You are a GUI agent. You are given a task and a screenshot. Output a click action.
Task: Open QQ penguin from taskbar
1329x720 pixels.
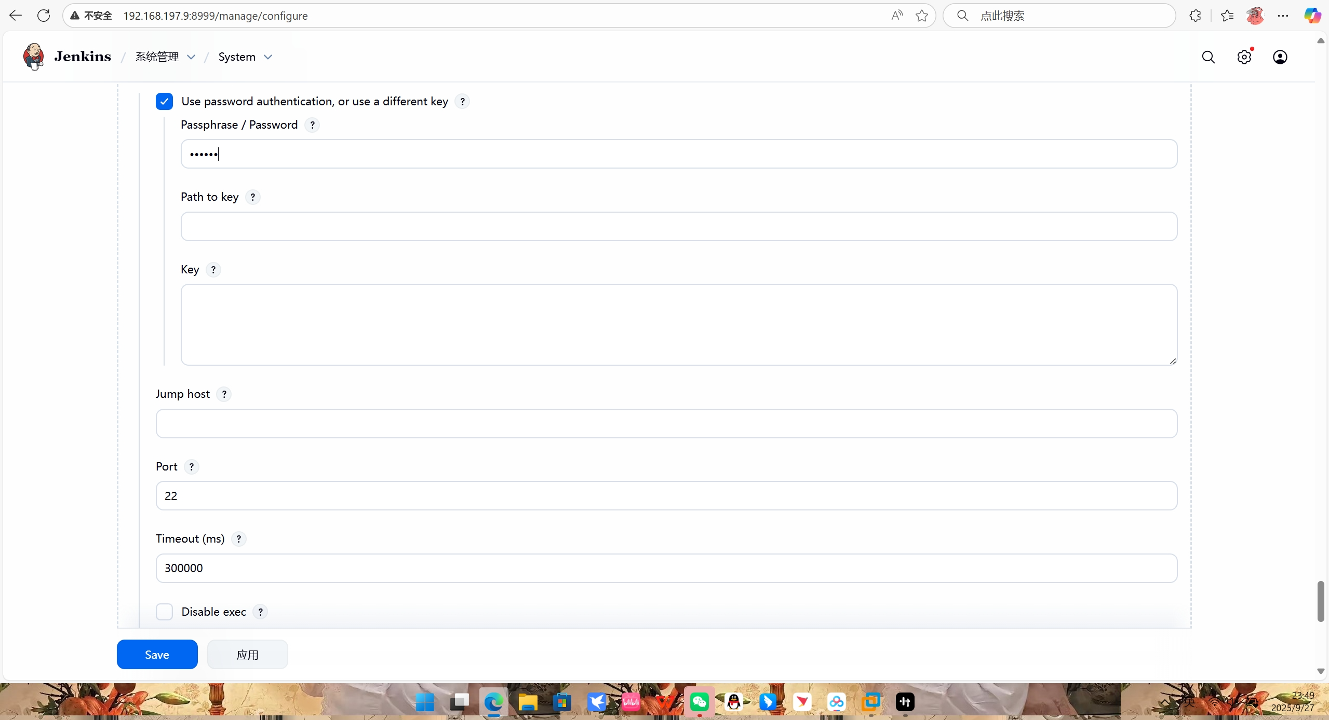tap(734, 702)
